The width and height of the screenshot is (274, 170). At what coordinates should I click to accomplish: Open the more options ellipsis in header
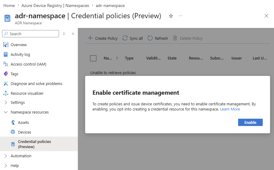point(181,16)
